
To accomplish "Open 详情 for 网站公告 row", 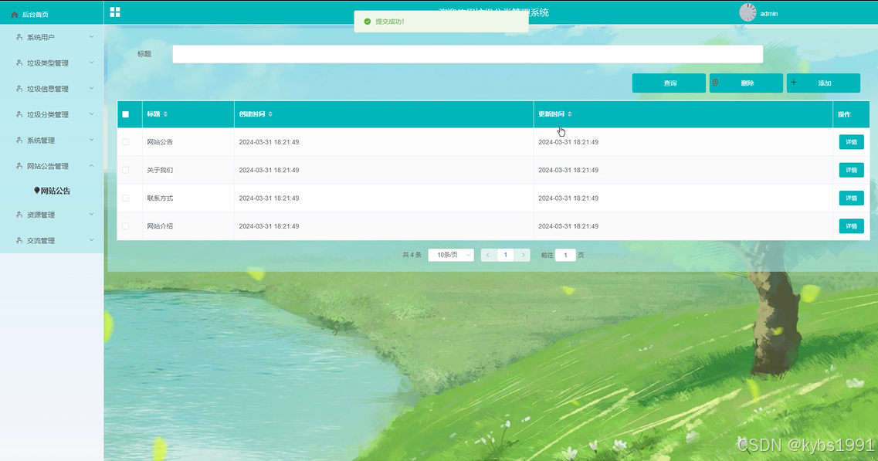I will (851, 142).
